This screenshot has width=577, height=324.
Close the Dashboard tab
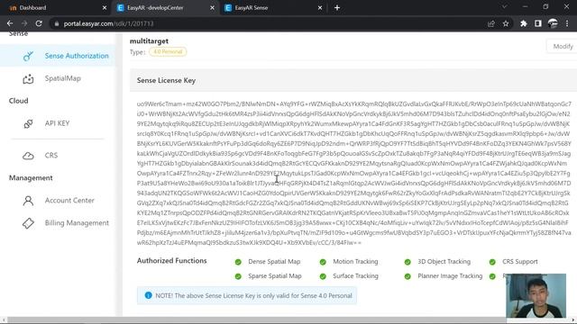(x=105, y=8)
